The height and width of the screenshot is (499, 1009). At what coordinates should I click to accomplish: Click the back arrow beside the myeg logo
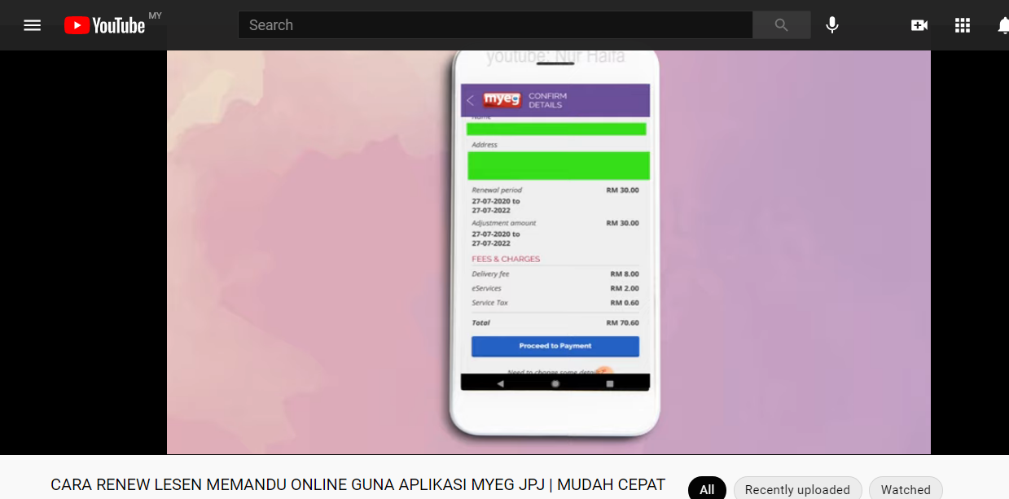pyautogui.click(x=470, y=100)
